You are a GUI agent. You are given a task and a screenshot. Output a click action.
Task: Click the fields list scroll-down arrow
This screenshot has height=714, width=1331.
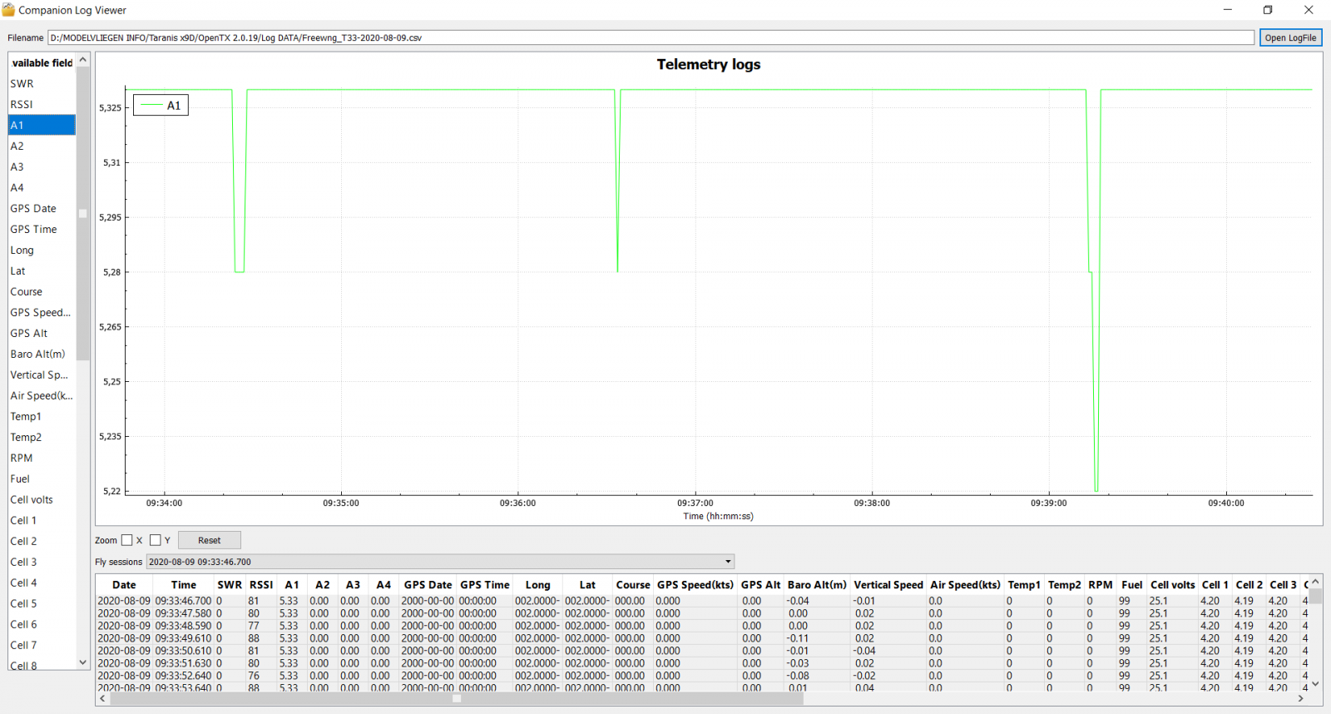[82, 662]
